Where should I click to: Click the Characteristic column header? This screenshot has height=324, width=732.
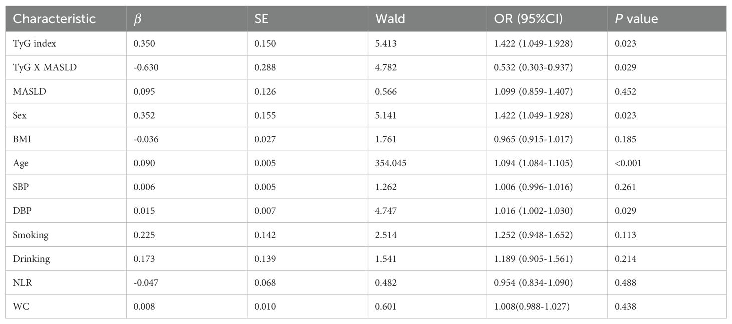(54, 19)
